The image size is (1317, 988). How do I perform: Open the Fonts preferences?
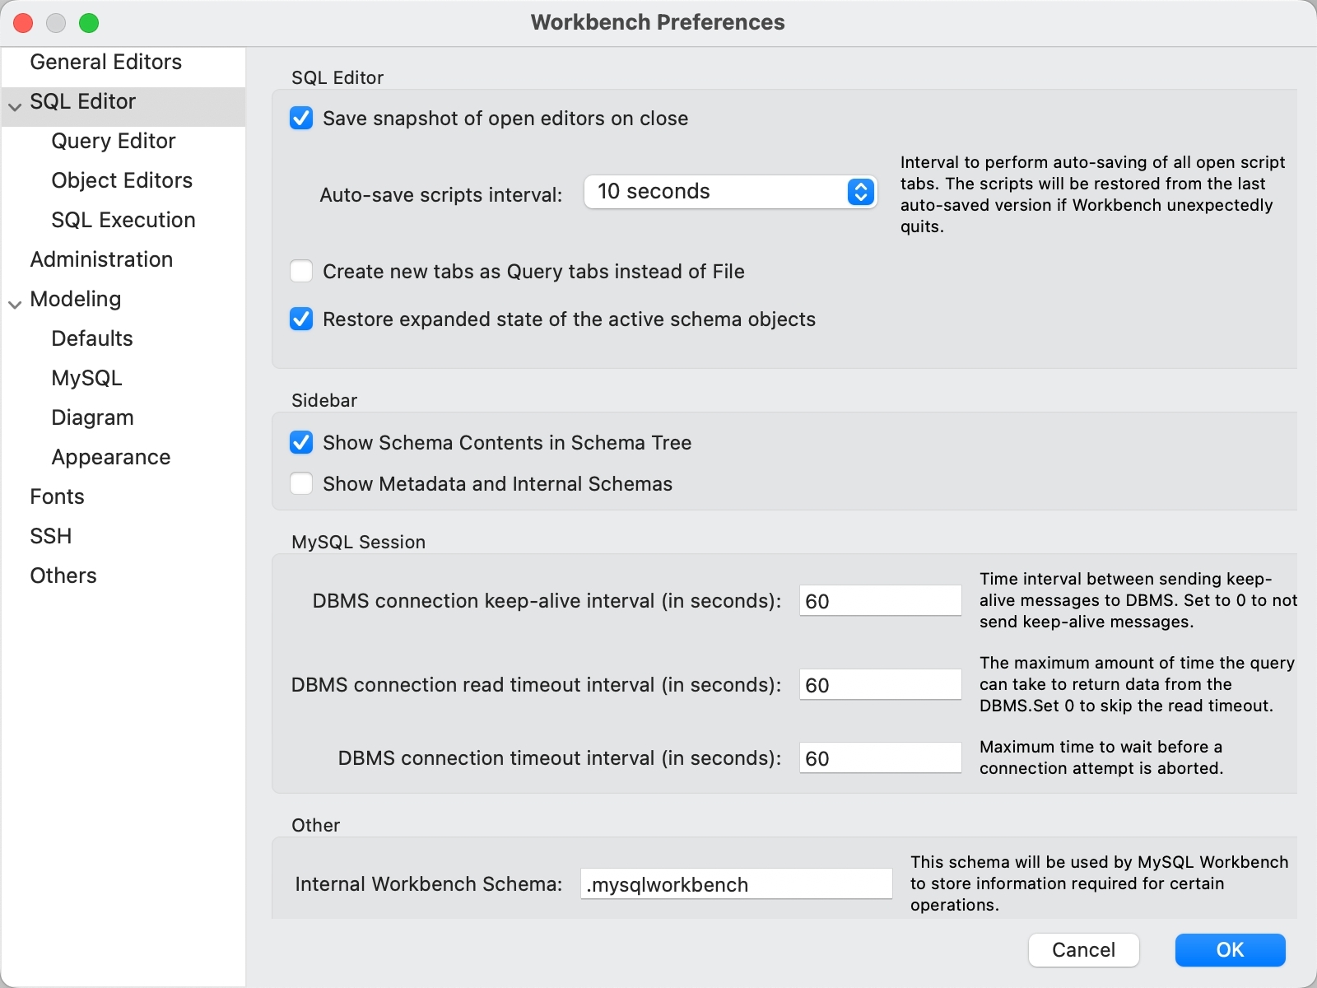click(x=57, y=496)
